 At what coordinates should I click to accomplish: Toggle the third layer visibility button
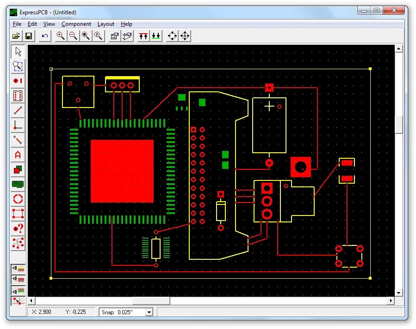pyautogui.click(x=18, y=290)
